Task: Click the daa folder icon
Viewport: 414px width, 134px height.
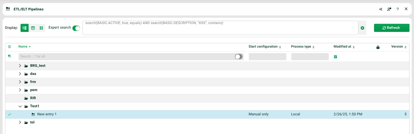Action: pyautogui.click(x=26, y=74)
